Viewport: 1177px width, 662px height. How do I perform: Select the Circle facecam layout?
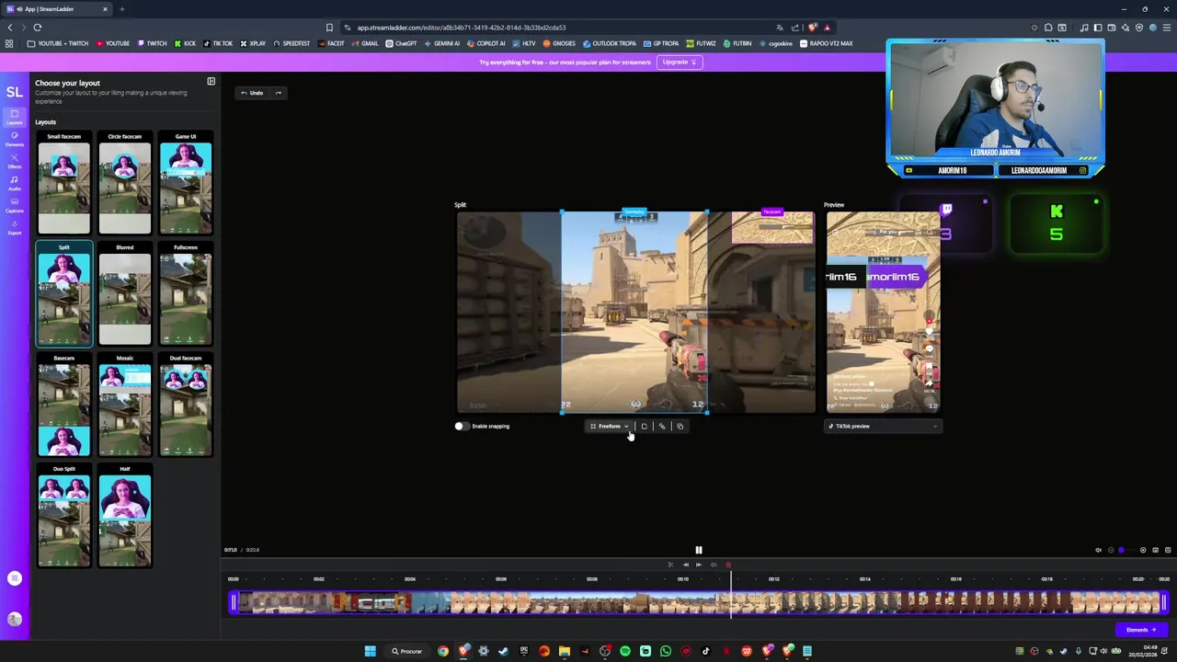125,184
